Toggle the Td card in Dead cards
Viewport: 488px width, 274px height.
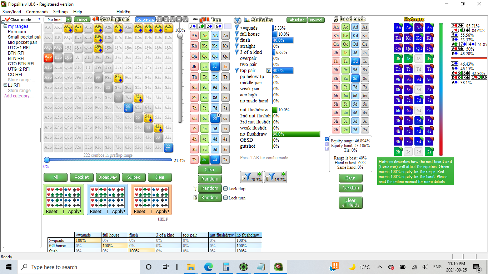[355, 61]
